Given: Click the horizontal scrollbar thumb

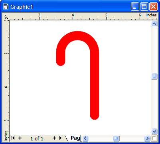Looking at the screenshot, I should 116,138.
